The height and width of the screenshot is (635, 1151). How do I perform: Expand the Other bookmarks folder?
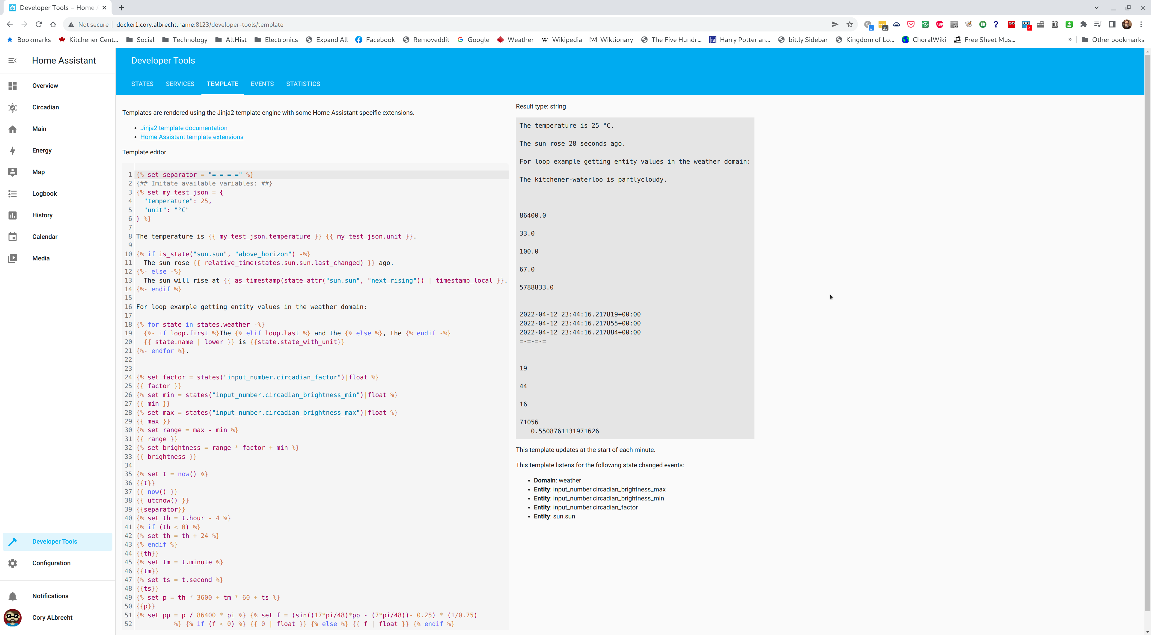pyautogui.click(x=1113, y=40)
